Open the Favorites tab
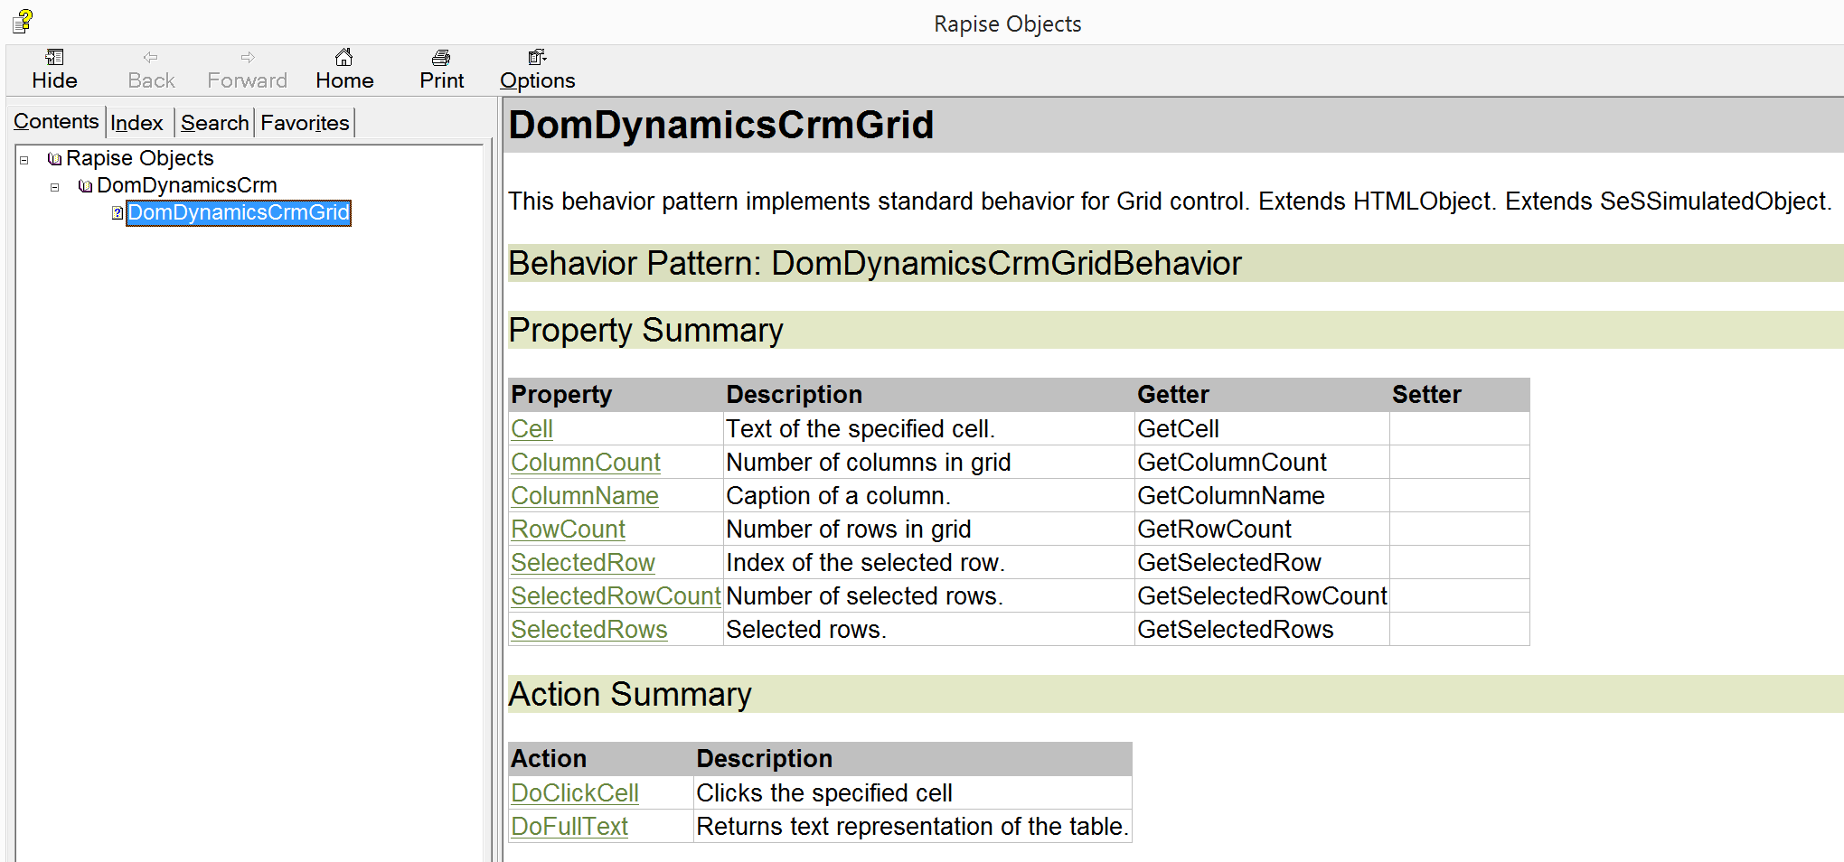This screenshot has height=862, width=1844. (305, 123)
